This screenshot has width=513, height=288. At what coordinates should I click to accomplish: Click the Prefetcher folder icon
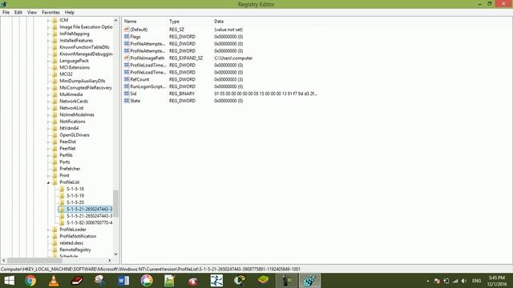point(55,169)
